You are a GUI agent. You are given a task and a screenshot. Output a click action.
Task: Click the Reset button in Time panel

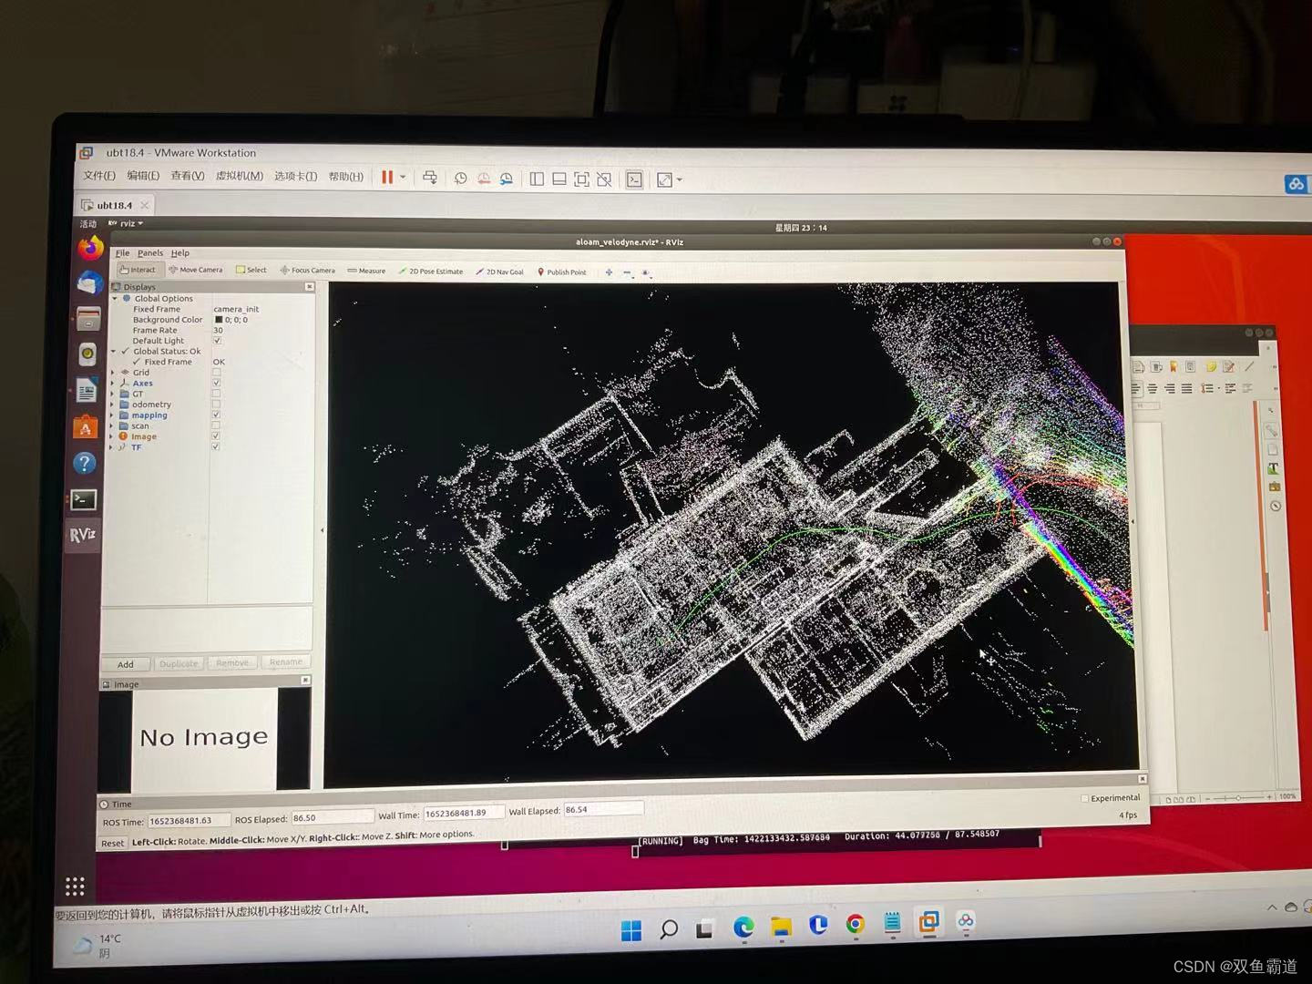click(x=112, y=844)
